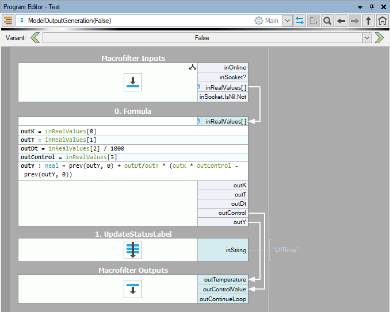Click the home icon in toolbar
Screen dimensions: 390x312
point(382,21)
